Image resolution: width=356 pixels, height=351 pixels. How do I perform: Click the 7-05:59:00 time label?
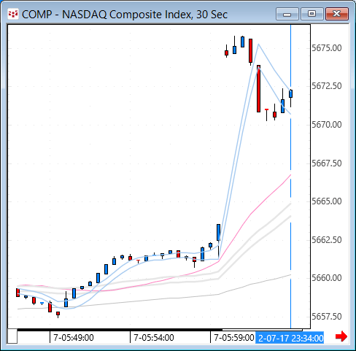click(x=234, y=338)
